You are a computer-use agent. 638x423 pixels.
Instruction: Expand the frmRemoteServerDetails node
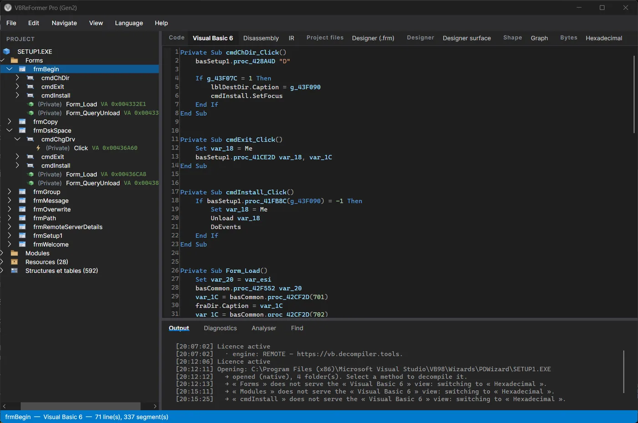[9, 227]
